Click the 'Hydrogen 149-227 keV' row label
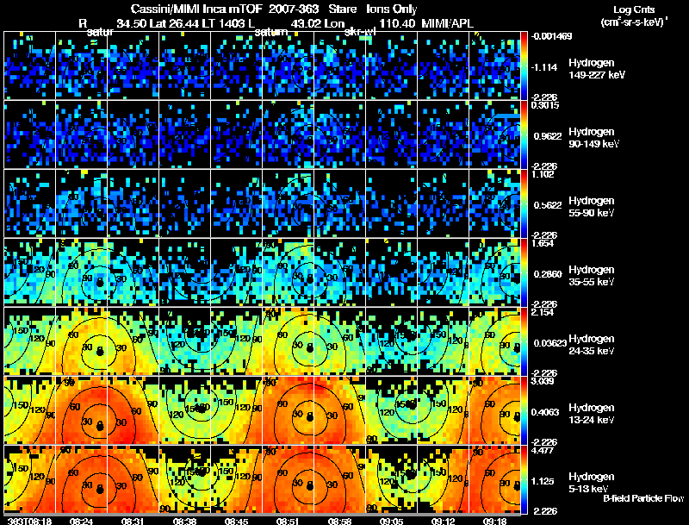The height and width of the screenshot is (525, 689). [x=597, y=69]
